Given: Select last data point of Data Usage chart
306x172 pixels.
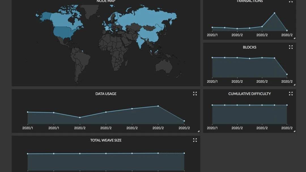Looking at the screenshot, I should pos(184,121).
